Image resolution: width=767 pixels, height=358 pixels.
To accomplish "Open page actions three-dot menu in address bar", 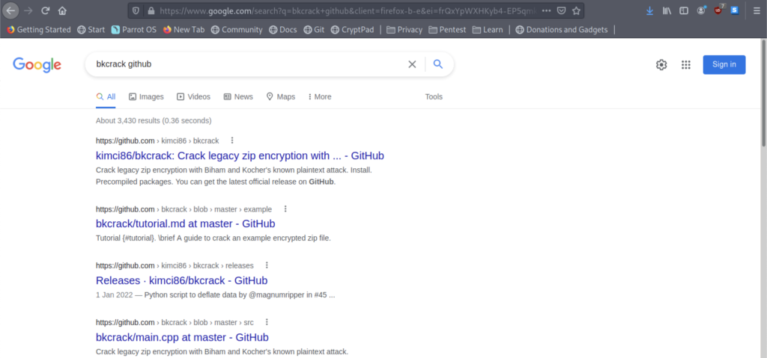I will tap(546, 10).
